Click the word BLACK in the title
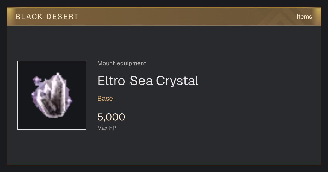 [29, 17]
